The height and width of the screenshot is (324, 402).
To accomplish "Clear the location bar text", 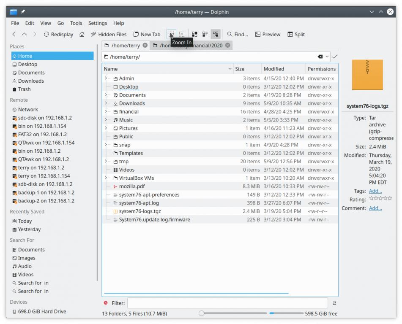I will point(320,57).
